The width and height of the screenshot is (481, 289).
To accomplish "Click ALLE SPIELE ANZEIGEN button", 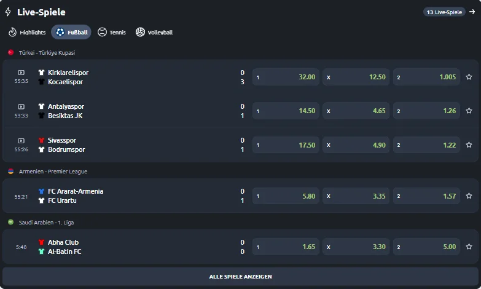I will click(241, 277).
